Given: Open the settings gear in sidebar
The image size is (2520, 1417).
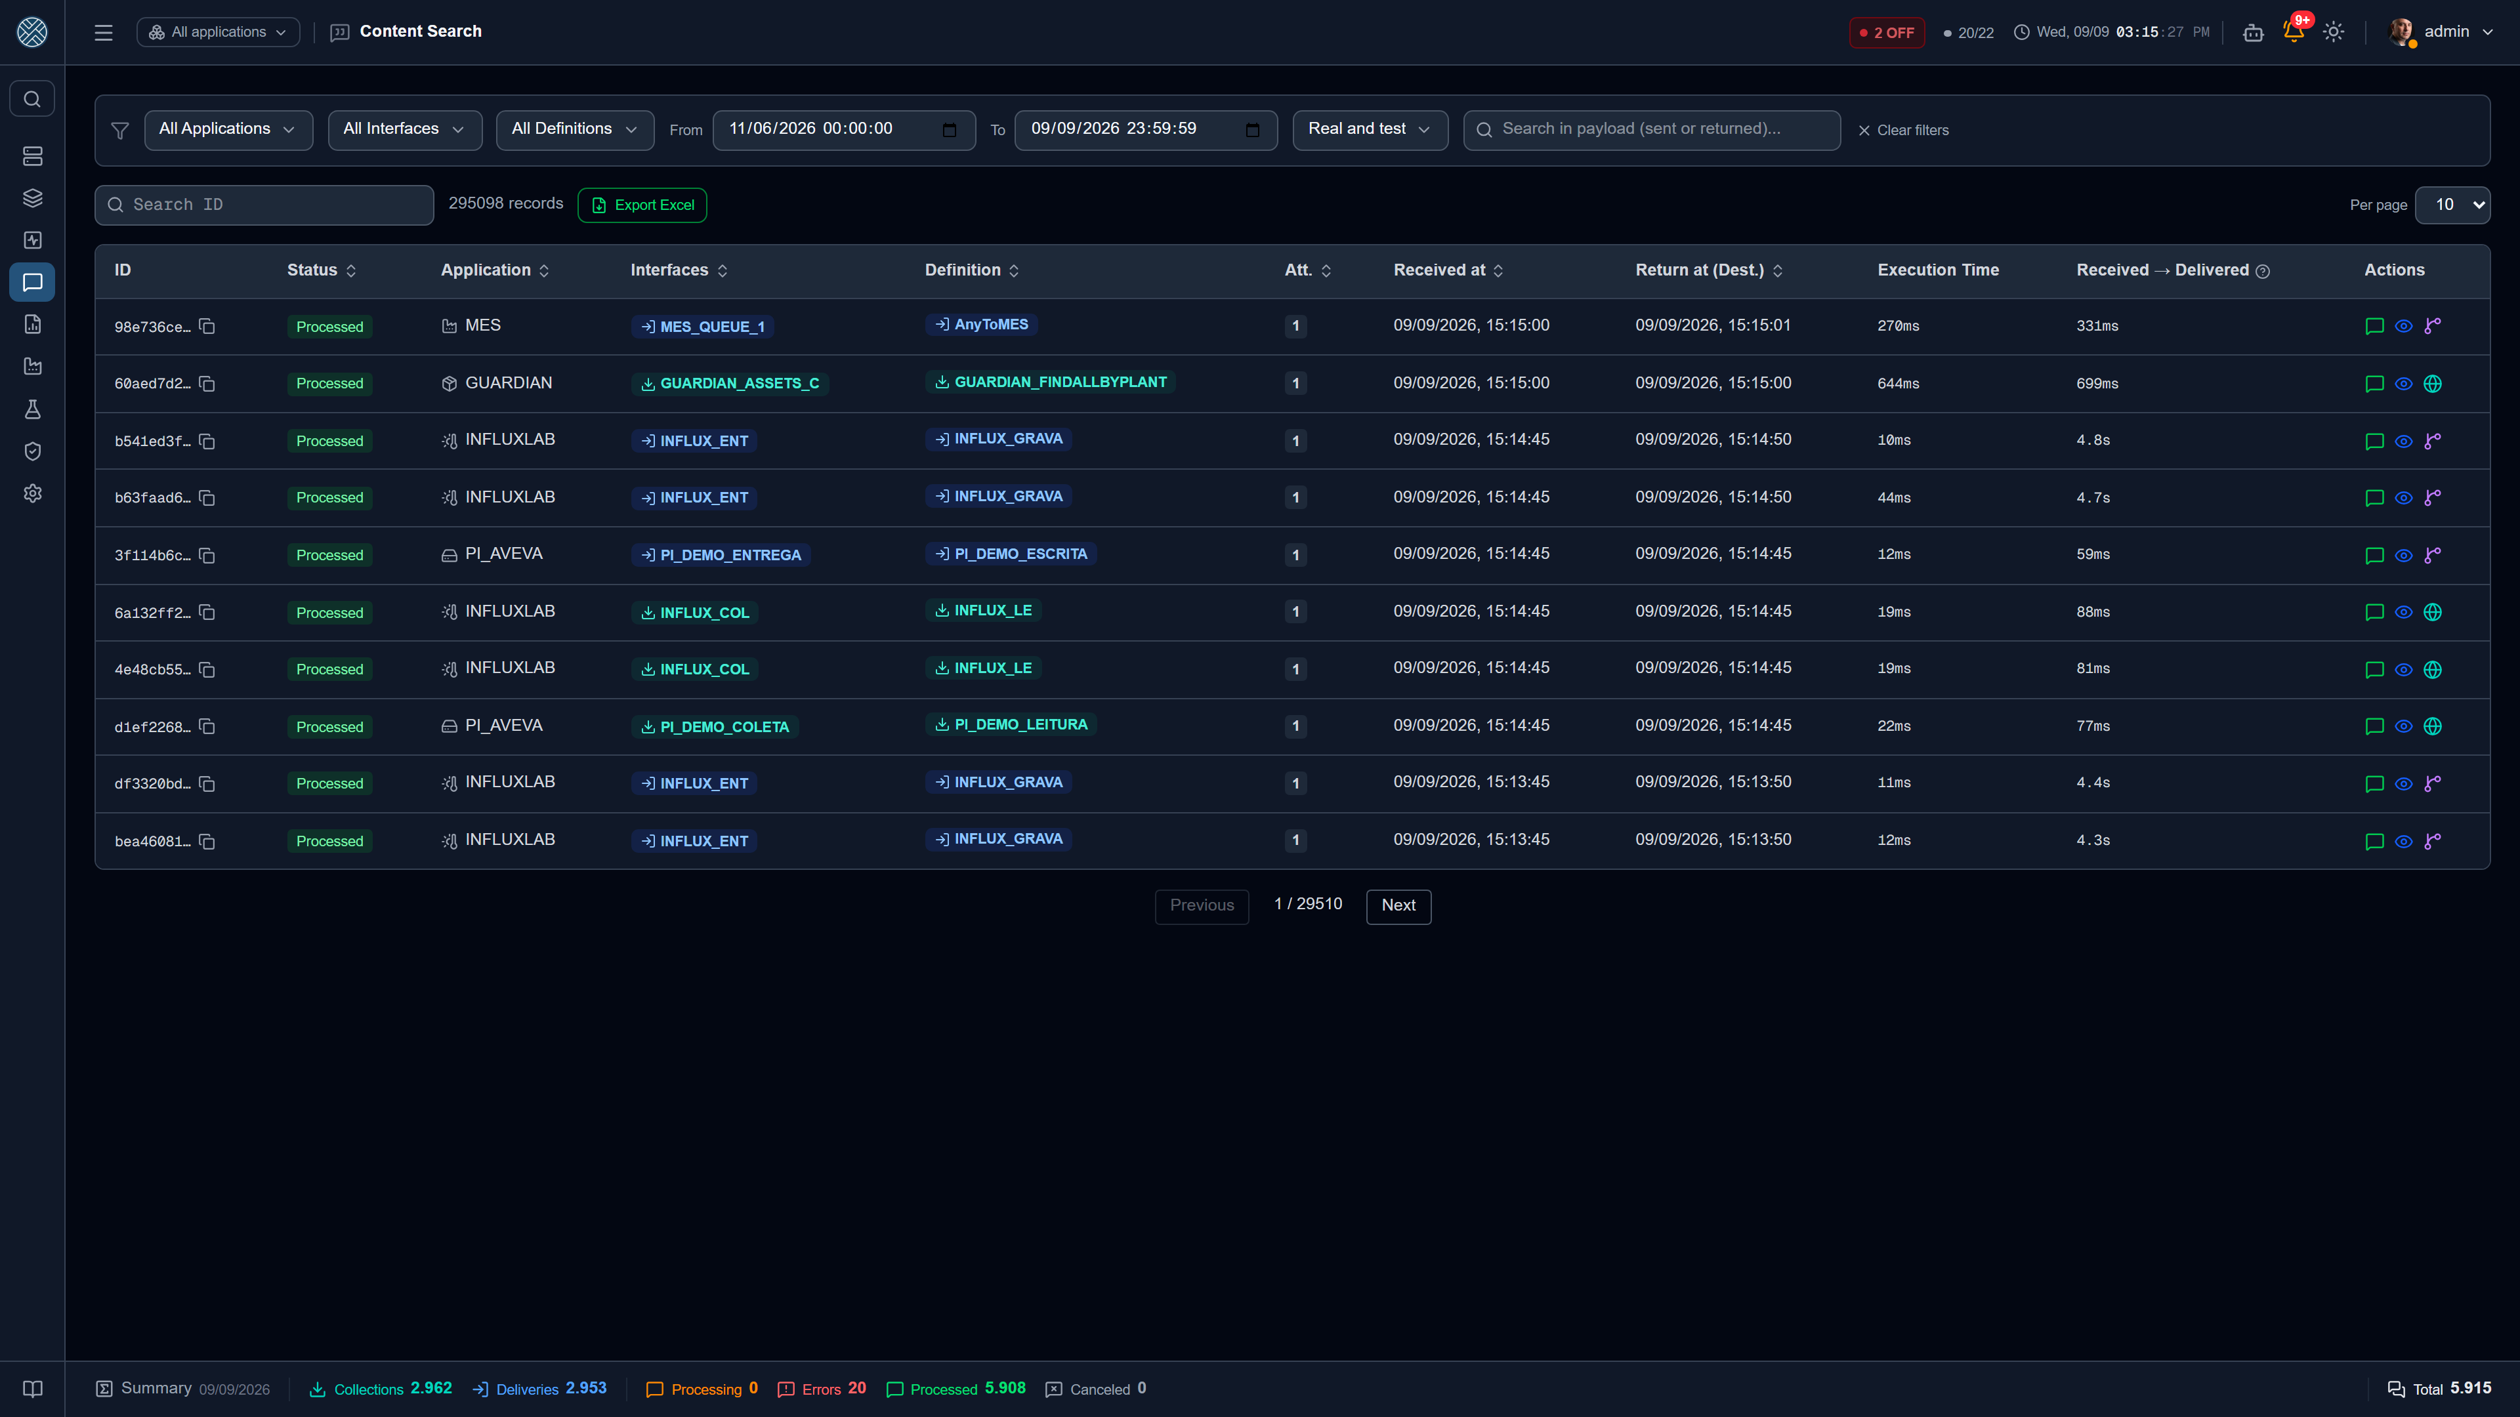Looking at the screenshot, I should 32,494.
